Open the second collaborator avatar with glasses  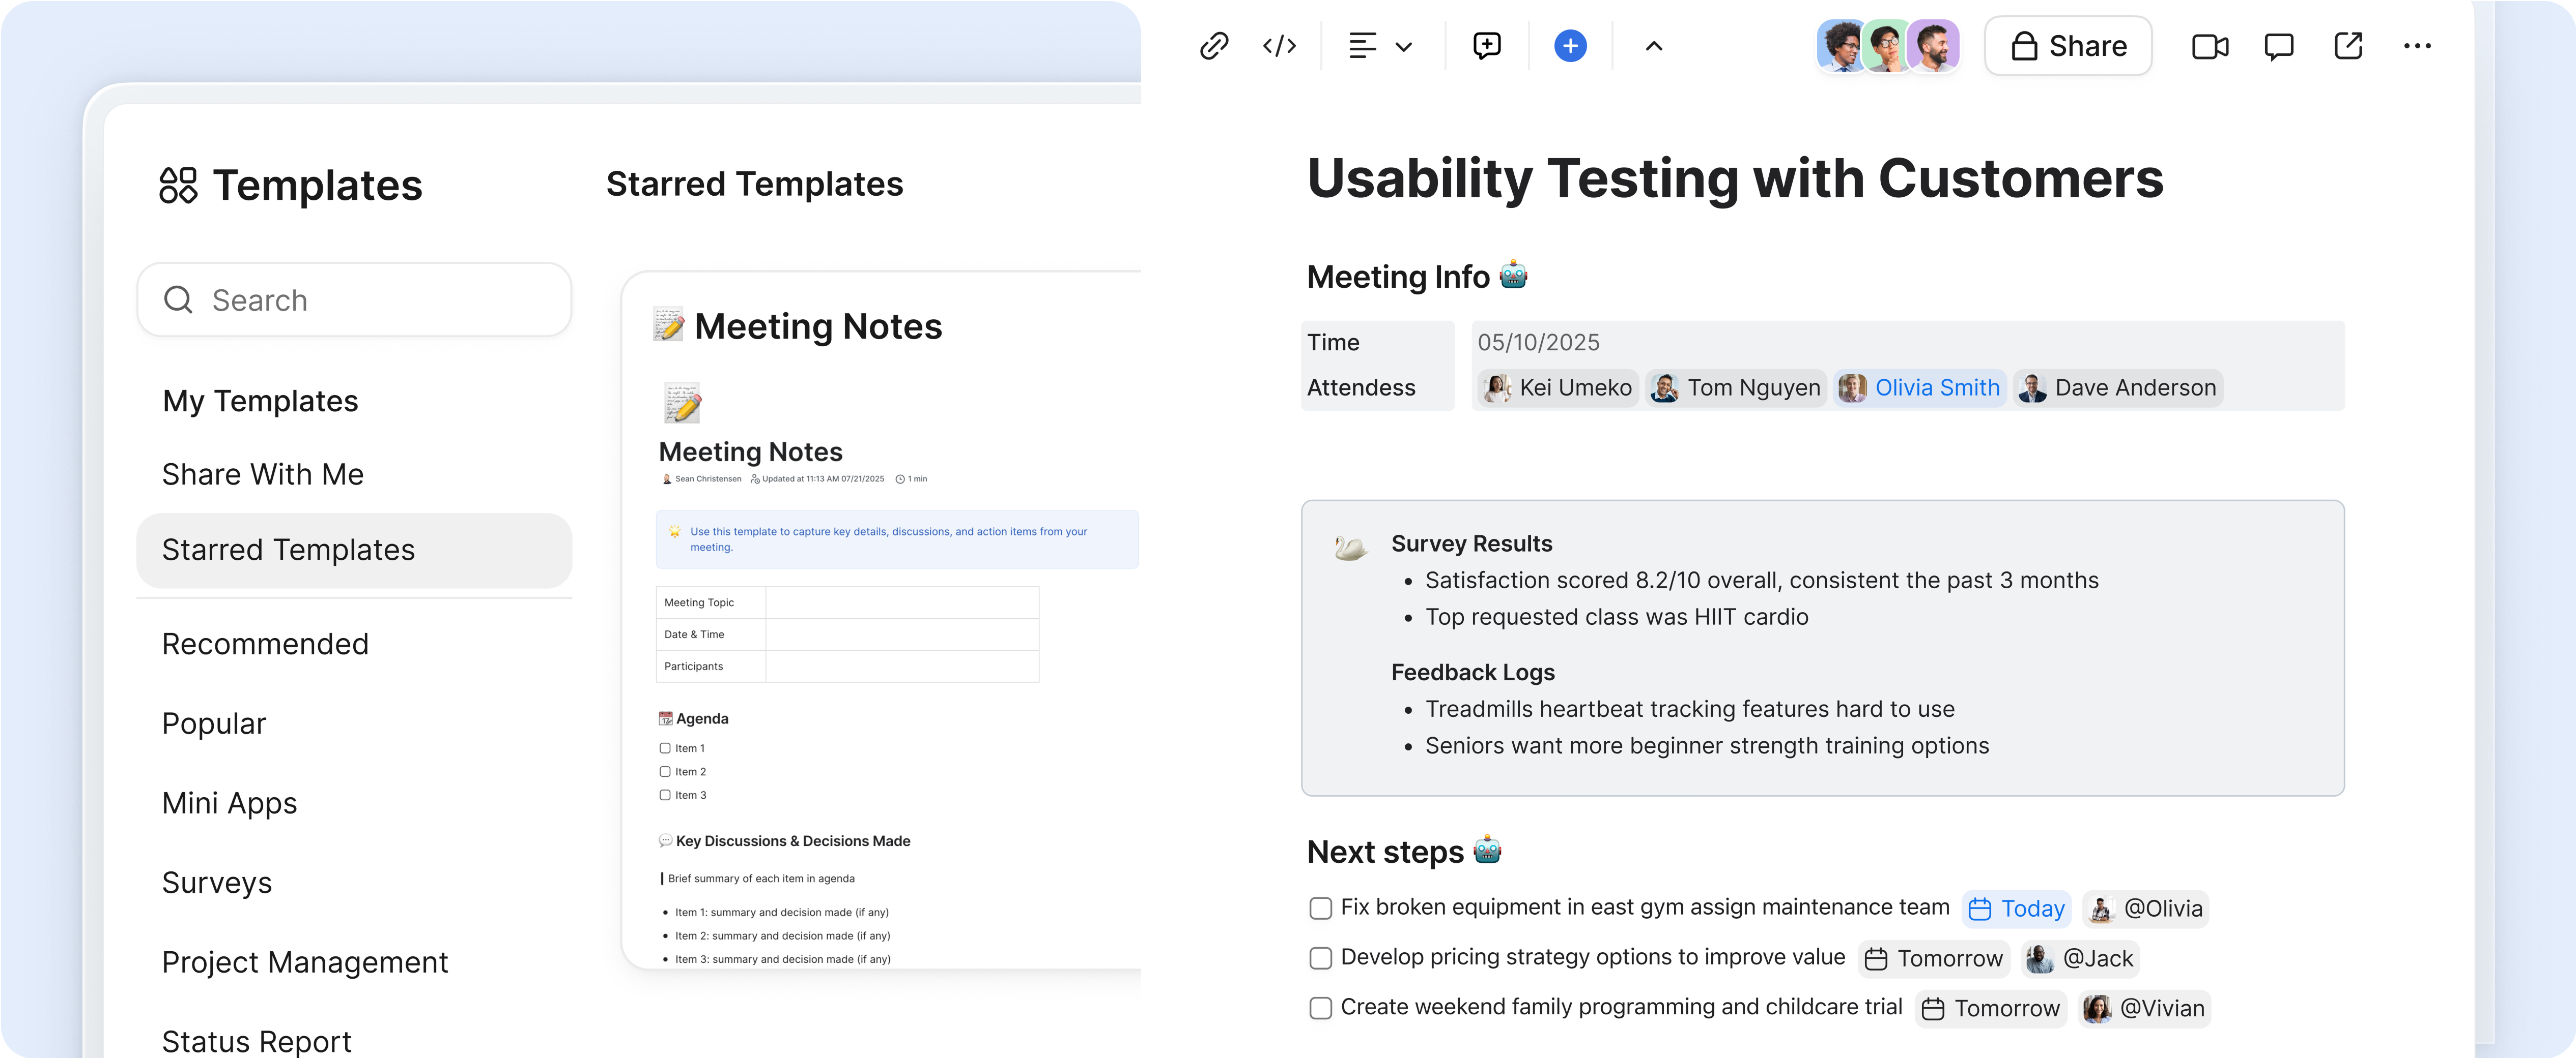point(1887,46)
